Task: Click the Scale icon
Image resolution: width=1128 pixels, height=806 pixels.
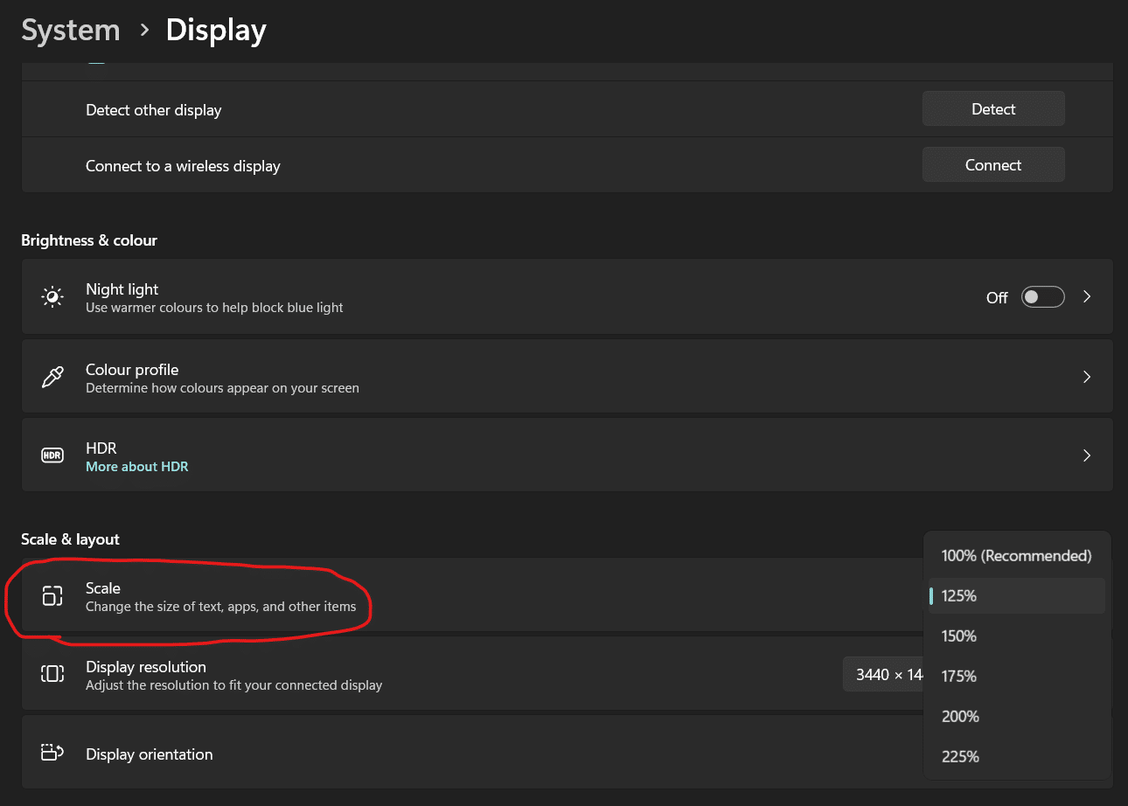Action: pyautogui.click(x=52, y=596)
